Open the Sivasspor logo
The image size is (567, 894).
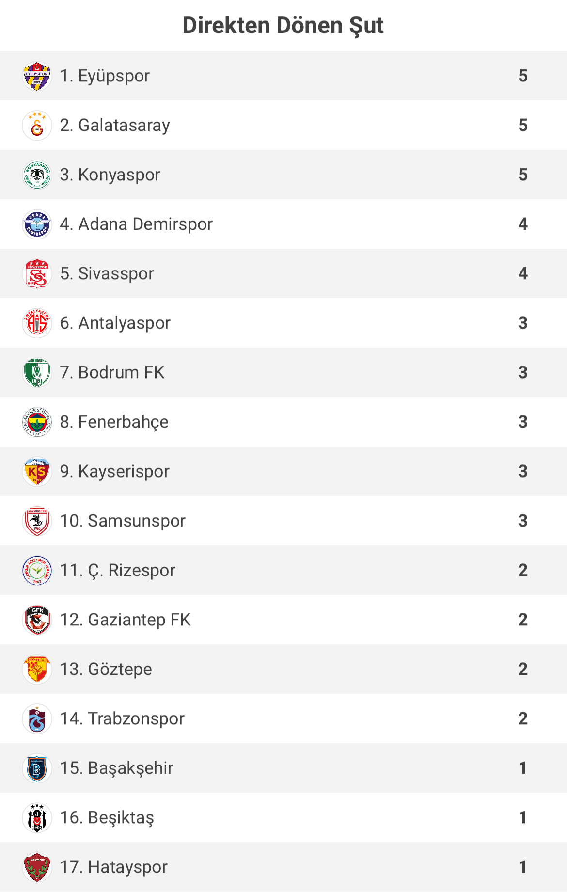click(x=37, y=274)
